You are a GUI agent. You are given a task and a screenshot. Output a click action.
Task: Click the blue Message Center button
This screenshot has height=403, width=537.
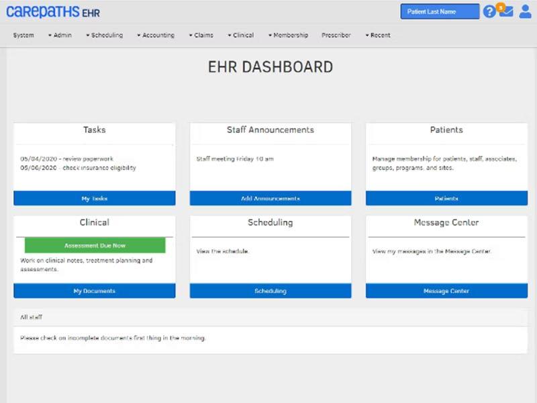coord(446,291)
